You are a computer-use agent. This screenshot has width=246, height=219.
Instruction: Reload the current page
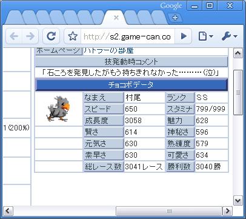coord(52,36)
